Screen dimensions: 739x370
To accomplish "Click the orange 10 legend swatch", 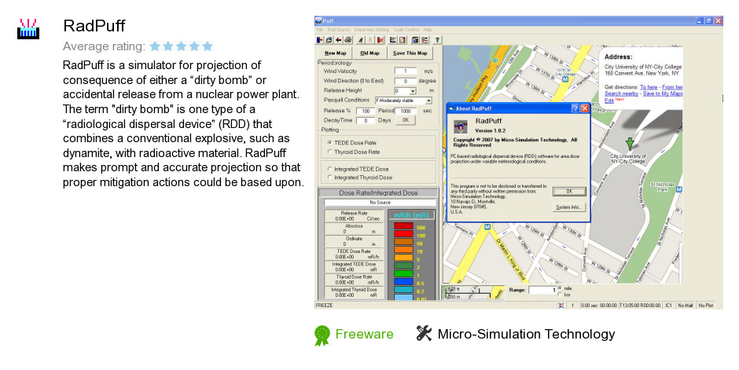I will point(403,250).
